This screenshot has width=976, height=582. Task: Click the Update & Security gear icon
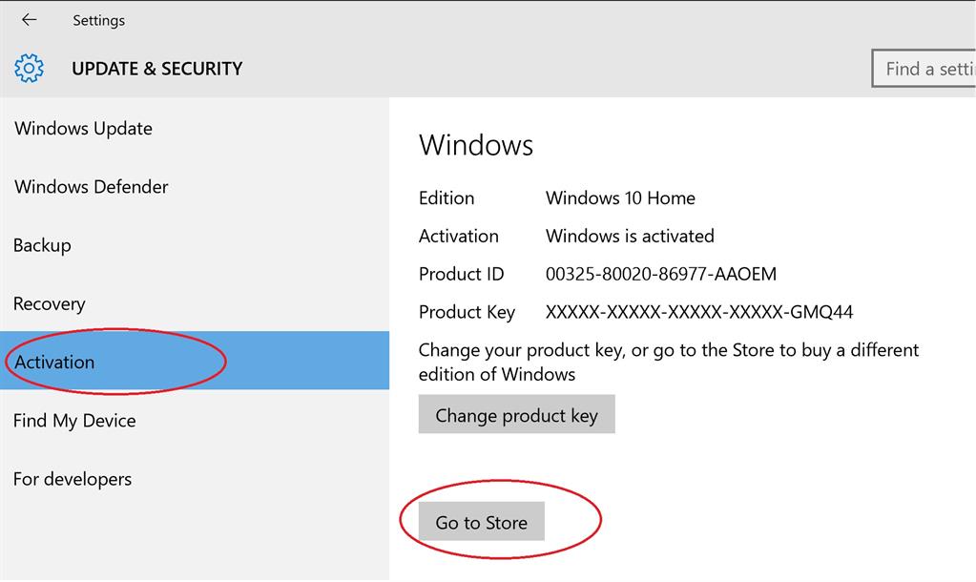(30, 69)
